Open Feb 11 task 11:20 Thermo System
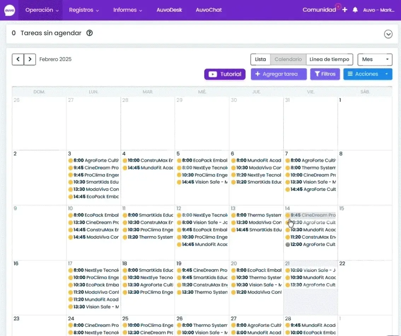Image resolution: width=401 pixels, height=336 pixels. tap(148, 237)
